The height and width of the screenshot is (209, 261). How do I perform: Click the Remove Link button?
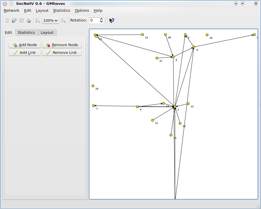62,52
